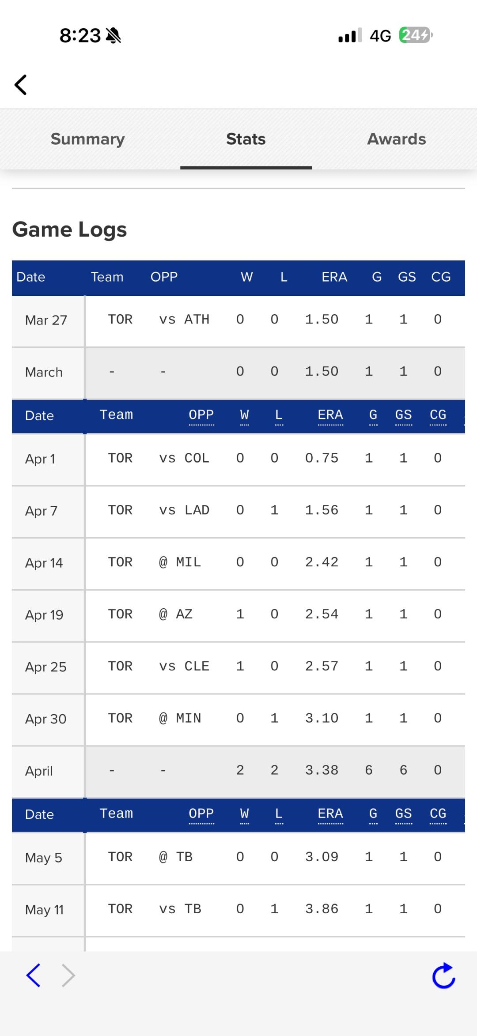Tap the cellular signal bars icon
The width and height of the screenshot is (477, 1036).
[350, 35]
